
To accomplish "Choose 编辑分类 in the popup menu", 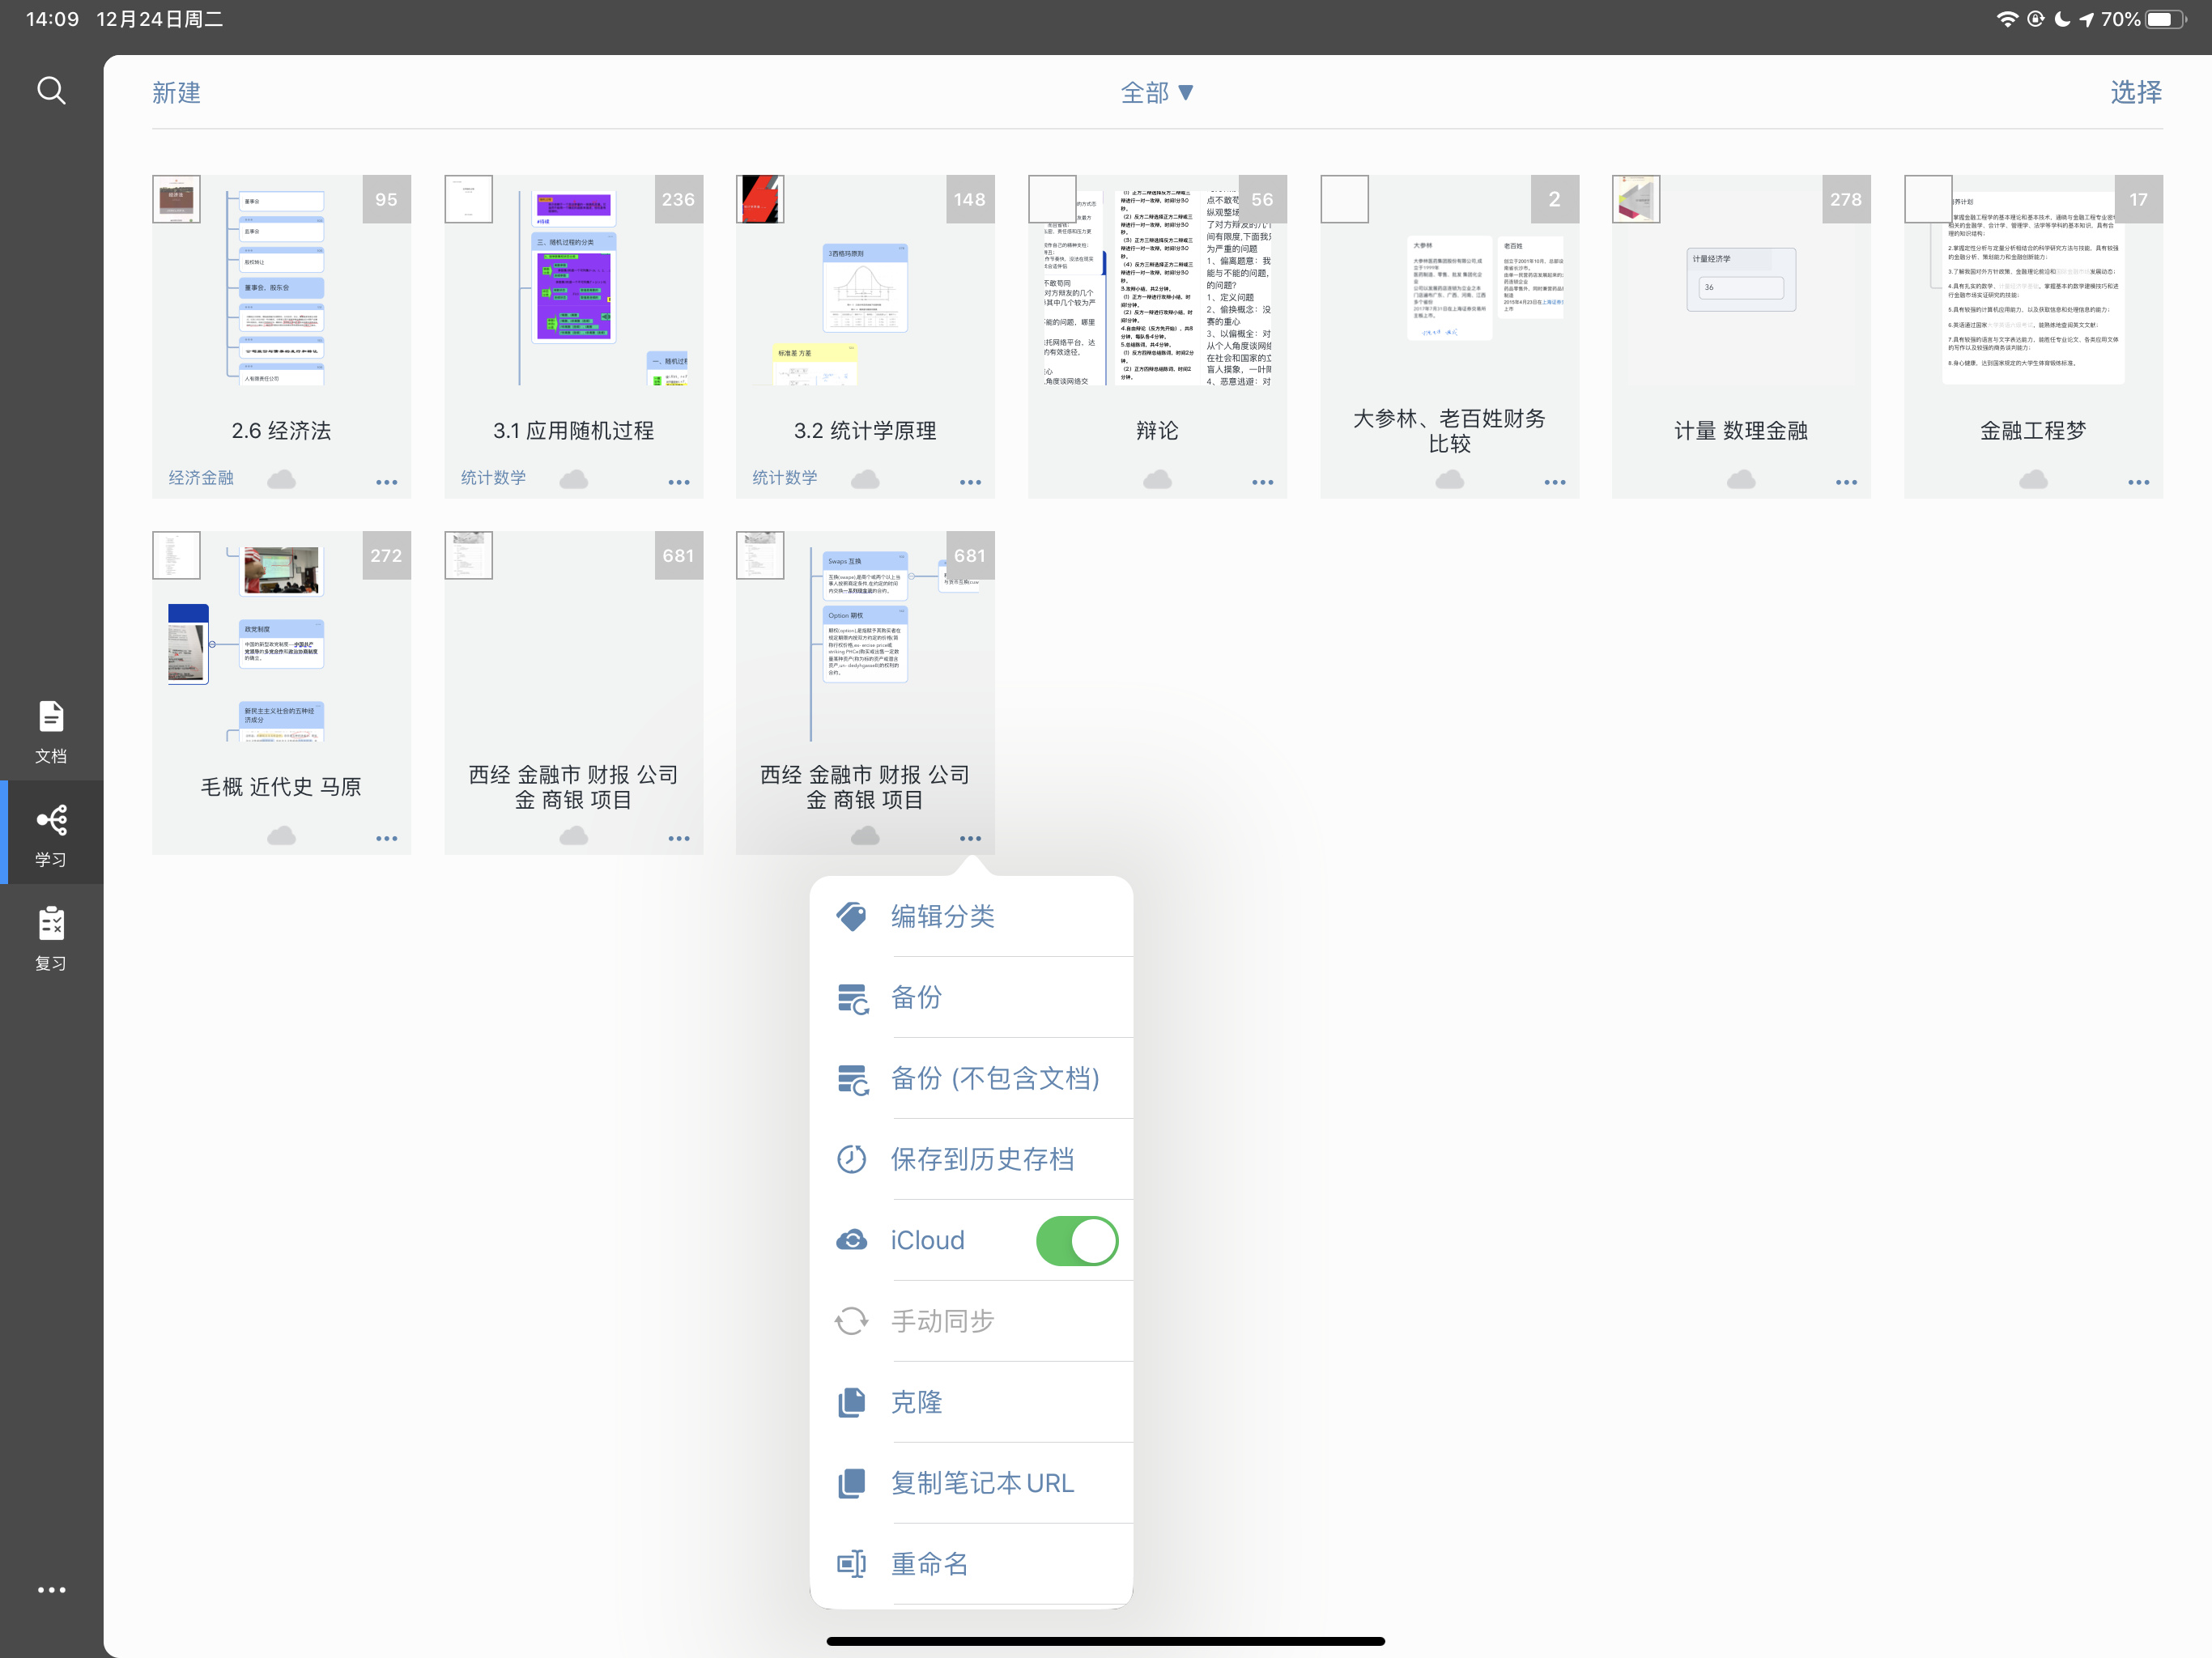I will 971,916.
